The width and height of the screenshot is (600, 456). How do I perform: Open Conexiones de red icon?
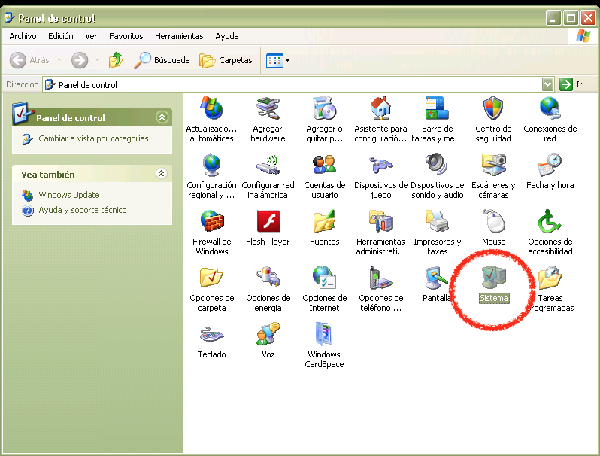(x=550, y=108)
